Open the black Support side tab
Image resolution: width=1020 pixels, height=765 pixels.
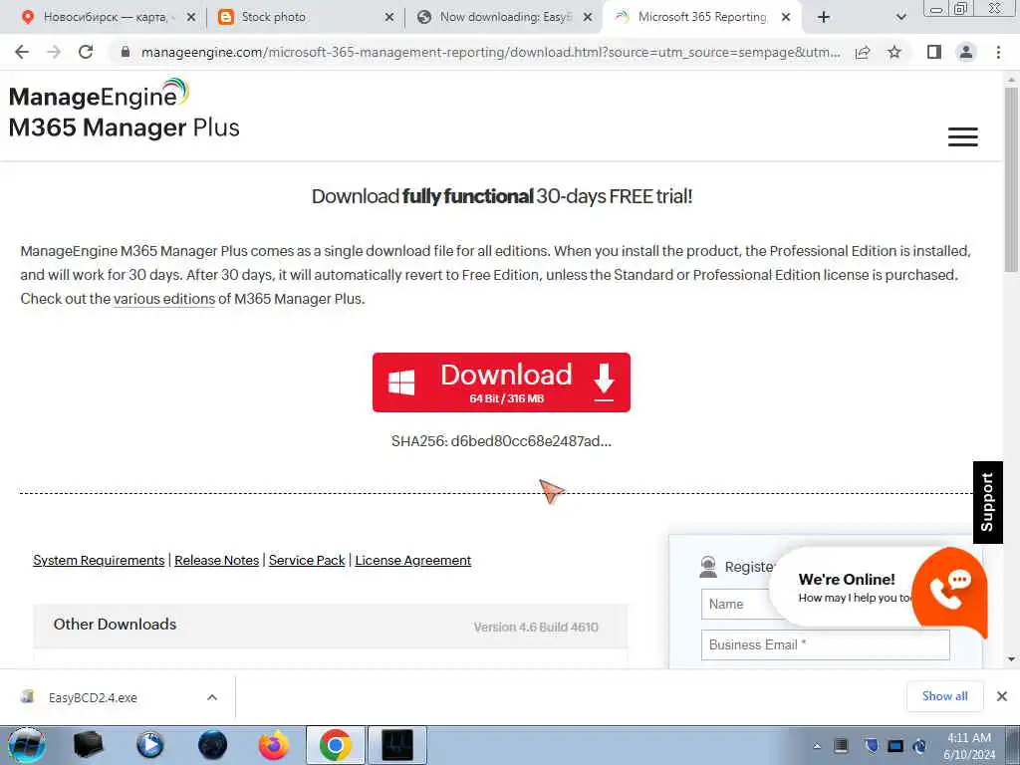pos(987,502)
